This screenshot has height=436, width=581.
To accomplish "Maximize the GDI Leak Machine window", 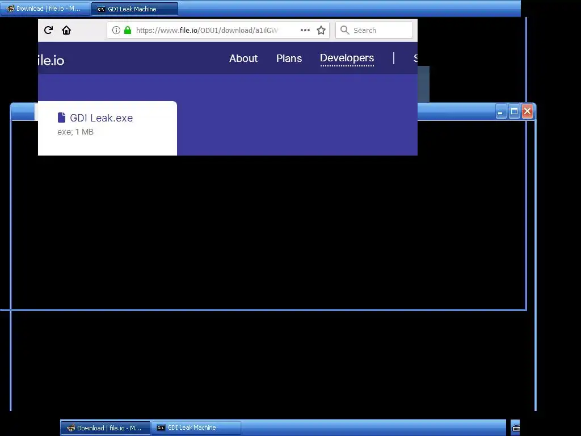I will (x=514, y=112).
